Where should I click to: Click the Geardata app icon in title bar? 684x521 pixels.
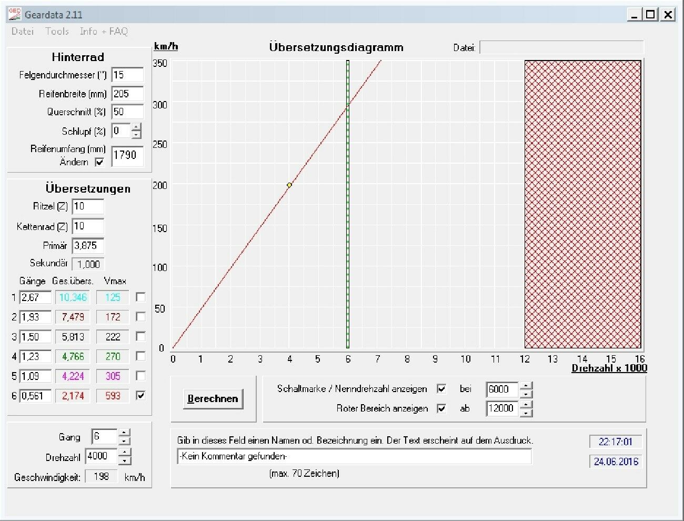pyautogui.click(x=14, y=14)
